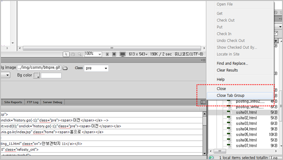Open window size 613 x 543 menu
283x160 pixels.
(138, 54)
